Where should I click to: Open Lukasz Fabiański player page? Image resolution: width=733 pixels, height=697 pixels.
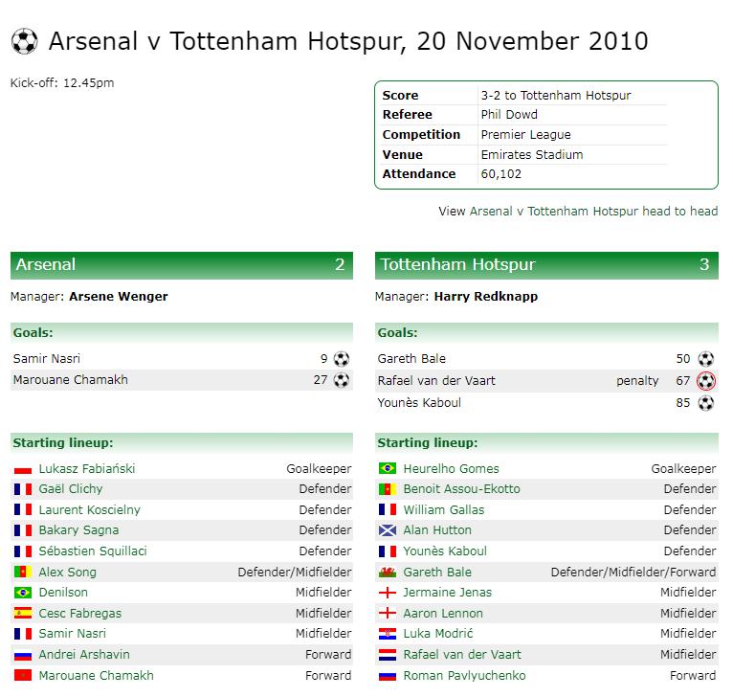click(87, 468)
